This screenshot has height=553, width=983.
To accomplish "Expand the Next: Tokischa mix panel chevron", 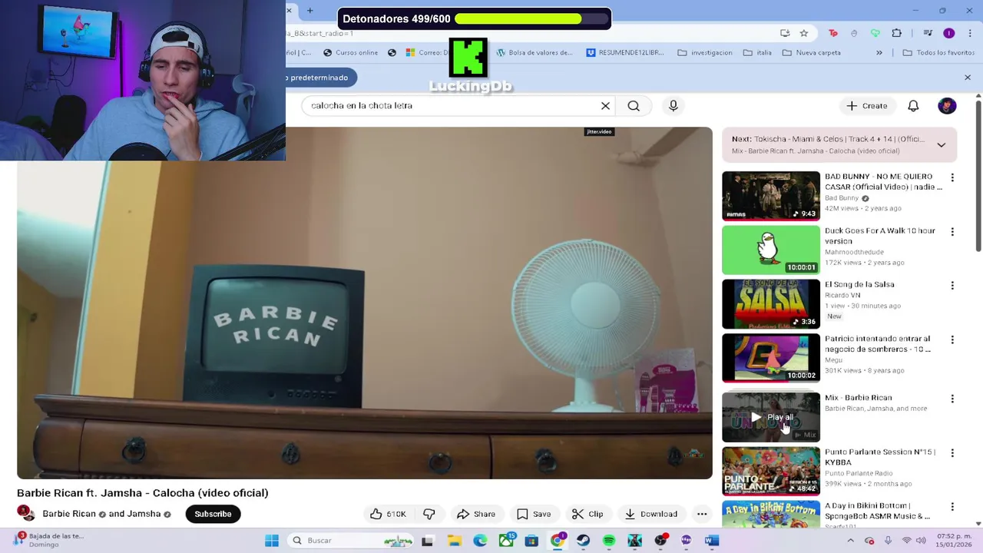I will pos(941,144).
